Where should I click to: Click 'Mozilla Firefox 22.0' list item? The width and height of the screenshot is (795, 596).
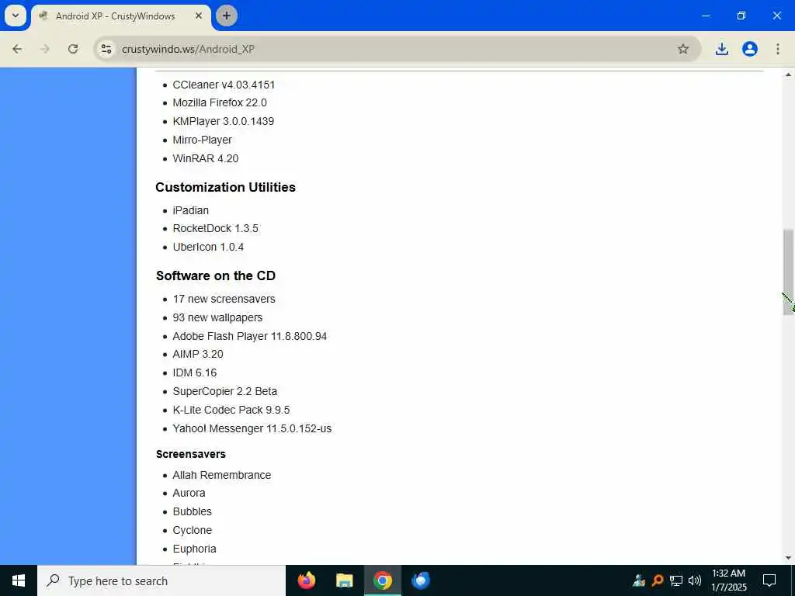click(220, 103)
